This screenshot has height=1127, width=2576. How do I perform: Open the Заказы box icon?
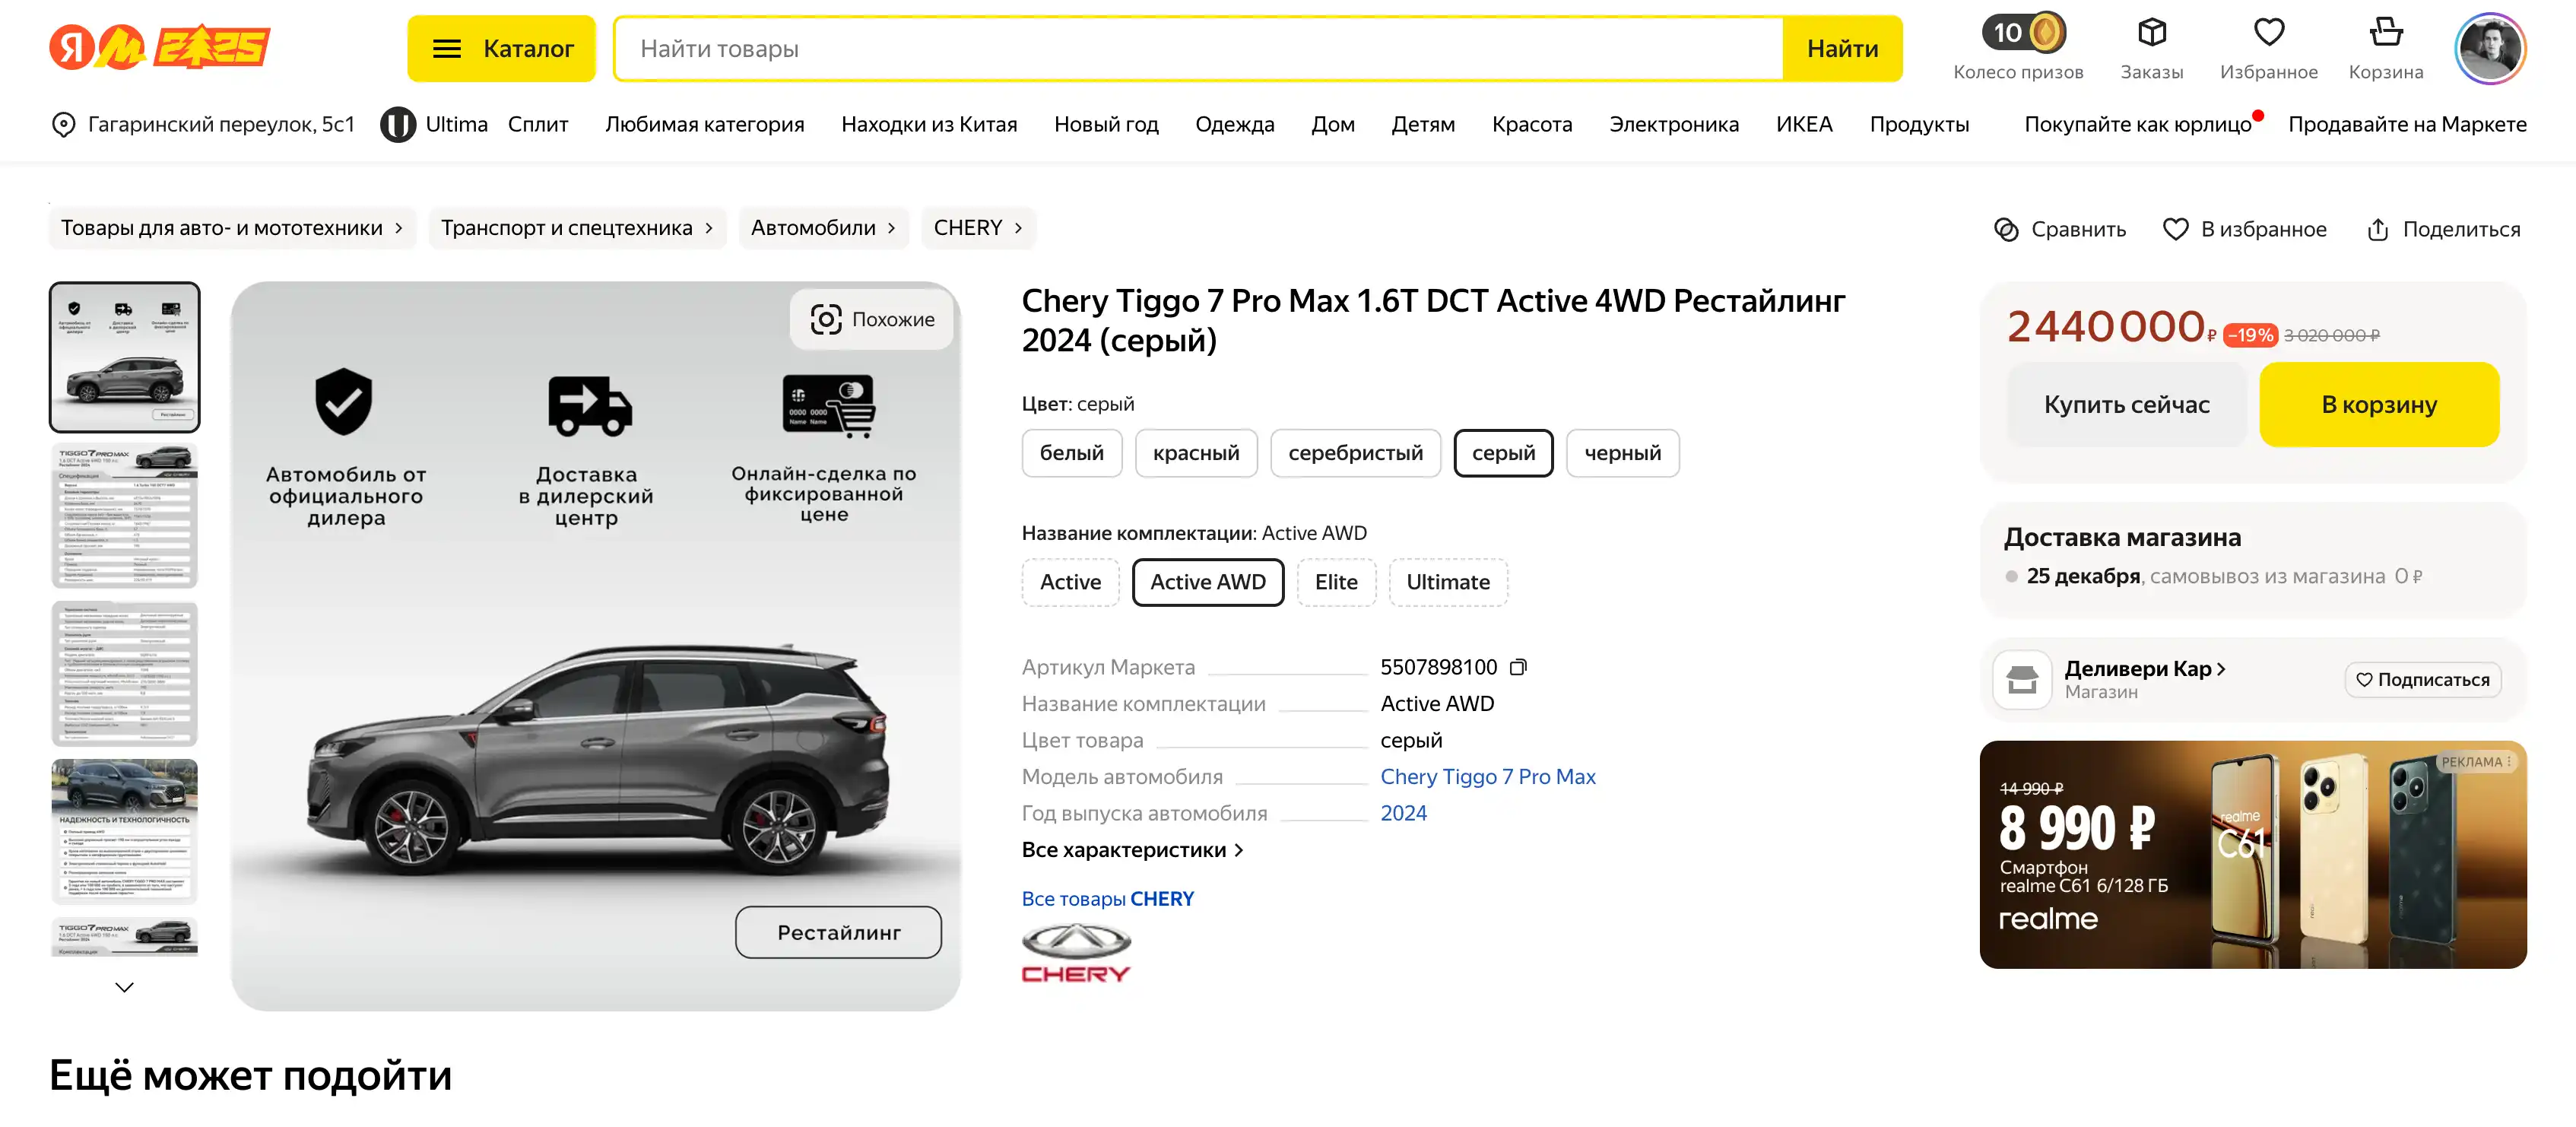pos(2151,33)
